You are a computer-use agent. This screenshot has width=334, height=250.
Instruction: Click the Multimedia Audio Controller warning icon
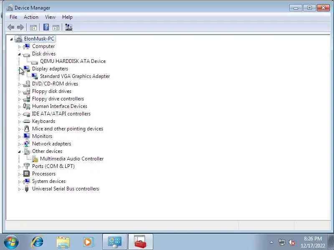(35, 159)
